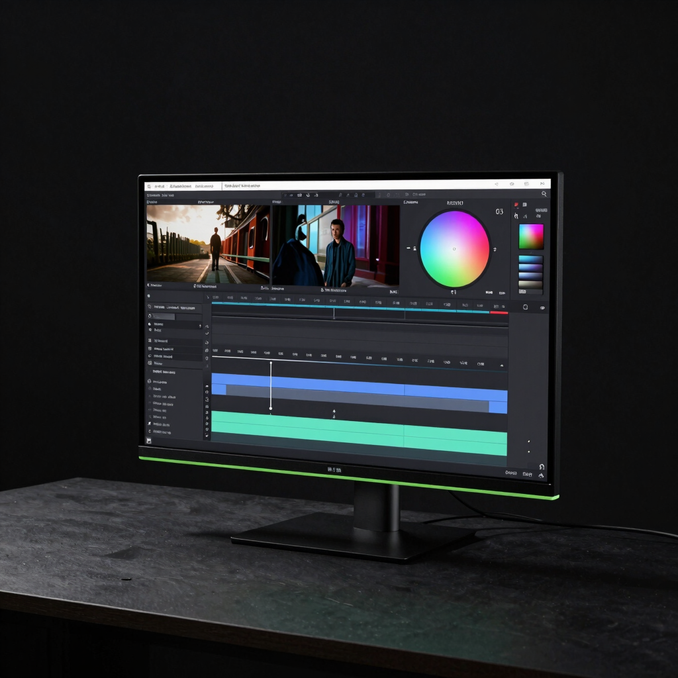
Task: Select the left preview with silhouette on walkway
Action: [208, 244]
